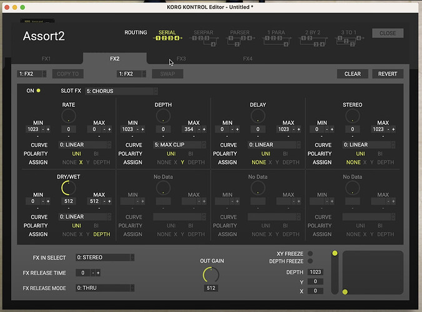Click the STEREO knob
The height and width of the screenshot is (312, 422).
(353, 117)
